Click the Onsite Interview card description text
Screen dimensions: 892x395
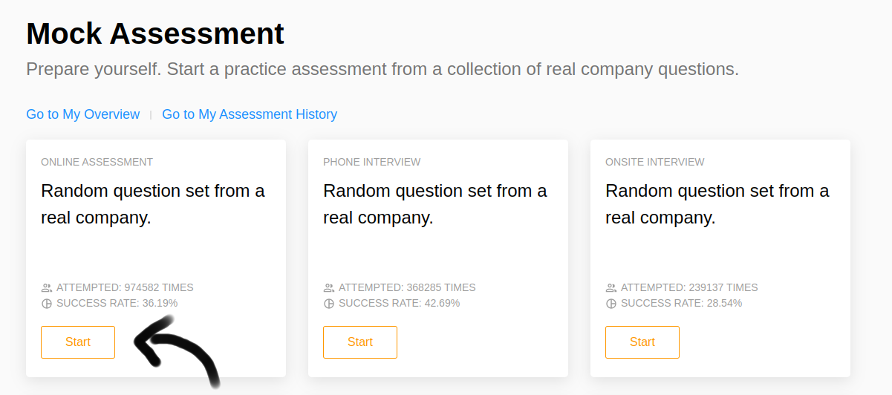pyautogui.click(x=717, y=204)
